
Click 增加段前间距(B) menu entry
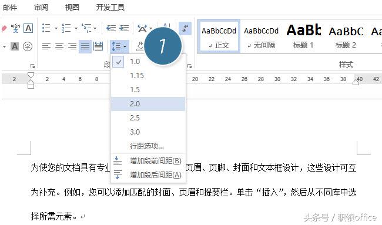148,161
